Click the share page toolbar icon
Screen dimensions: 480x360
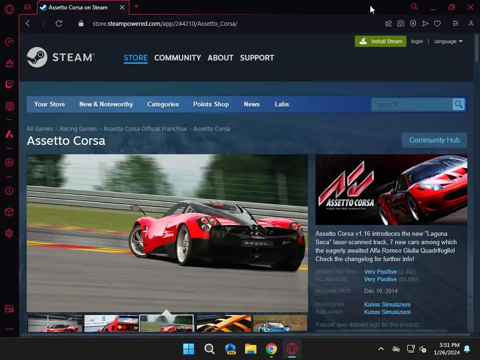(389, 23)
